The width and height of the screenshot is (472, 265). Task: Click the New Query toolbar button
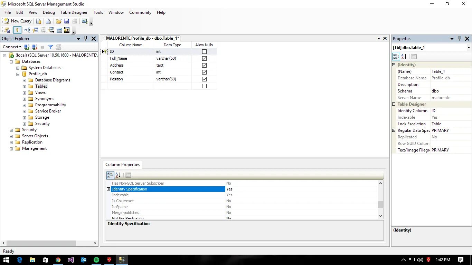coord(18,21)
